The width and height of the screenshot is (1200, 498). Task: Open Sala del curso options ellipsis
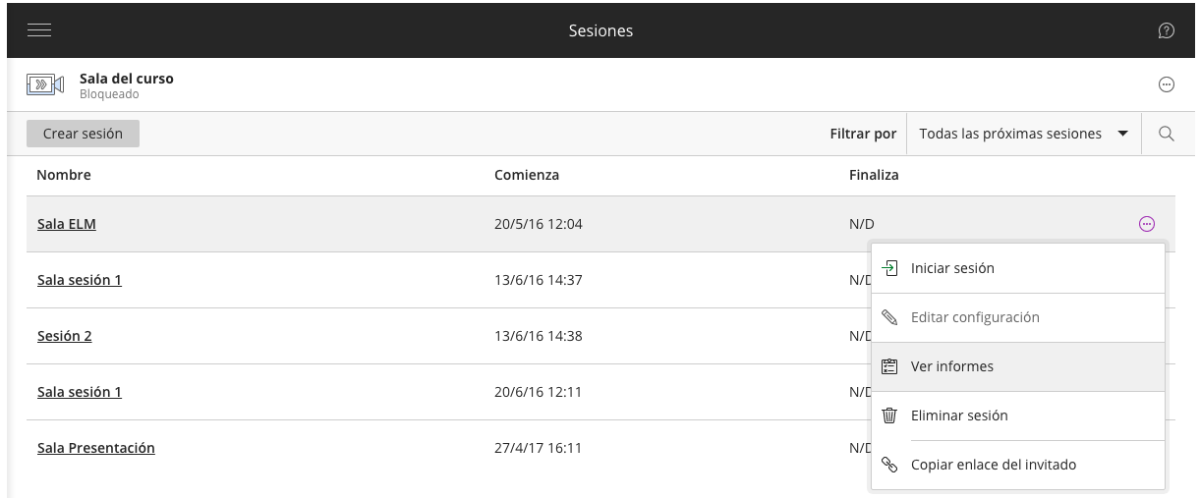pyautogui.click(x=1167, y=84)
